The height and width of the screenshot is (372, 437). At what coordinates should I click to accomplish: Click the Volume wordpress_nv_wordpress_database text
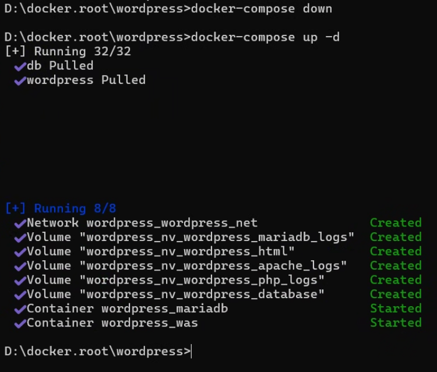pyautogui.click(x=175, y=295)
